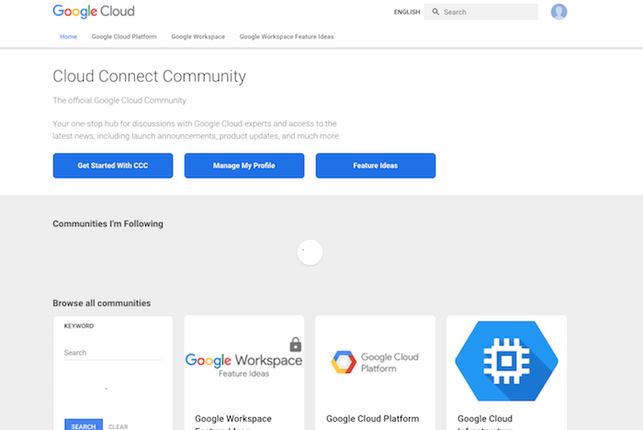The height and width of the screenshot is (430, 643).
Task: Switch to the Google Workspace tab
Action: pyautogui.click(x=197, y=37)
